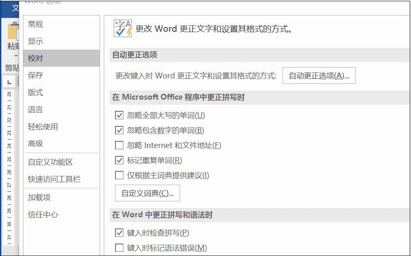Viewport: 411px width, 256px height.
Task: Select 显示 in the options sidebar
Action: [35, 41]
